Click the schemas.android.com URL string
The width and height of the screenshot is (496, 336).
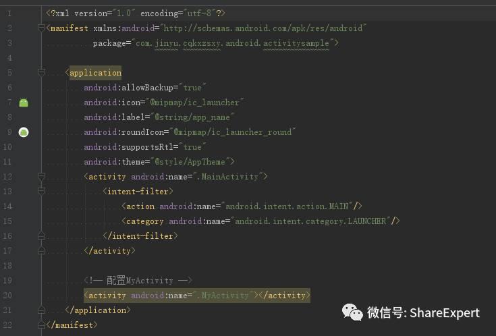click(x=263, y=28)
